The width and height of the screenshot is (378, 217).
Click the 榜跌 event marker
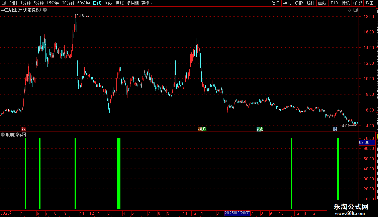point(202,129)
